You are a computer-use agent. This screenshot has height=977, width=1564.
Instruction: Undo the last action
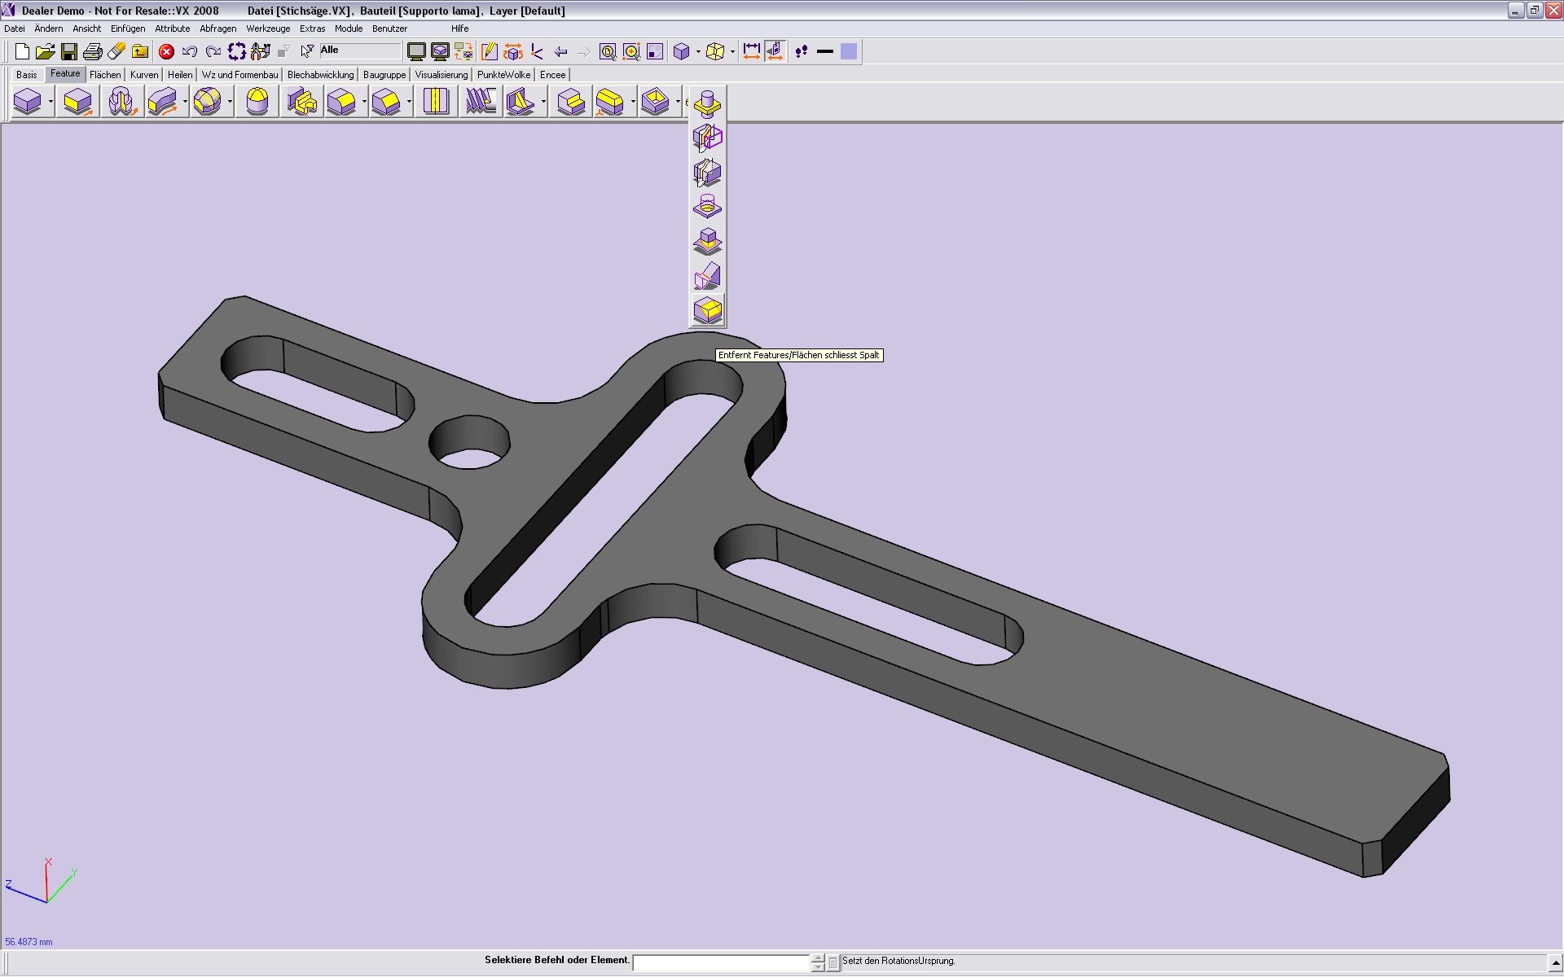coord(190,52)
